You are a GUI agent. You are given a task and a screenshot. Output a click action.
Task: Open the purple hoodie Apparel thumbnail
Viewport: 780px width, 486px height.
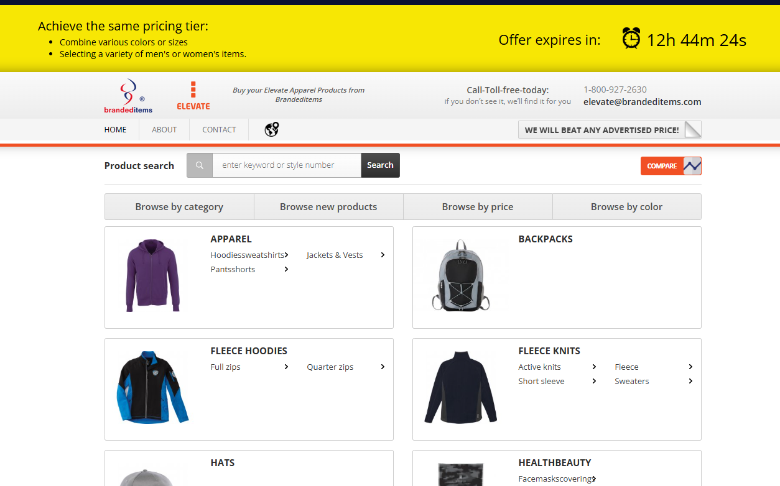pyautogui.click(x=152, y=275)
